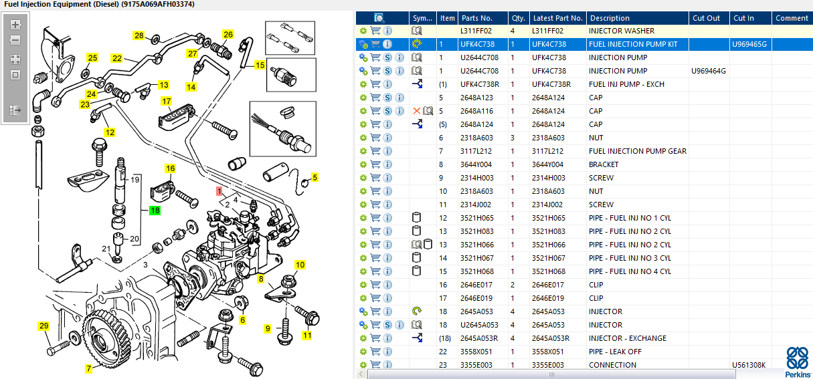
Task: Click callout 12 on the diagram
Action: (109, 132)
